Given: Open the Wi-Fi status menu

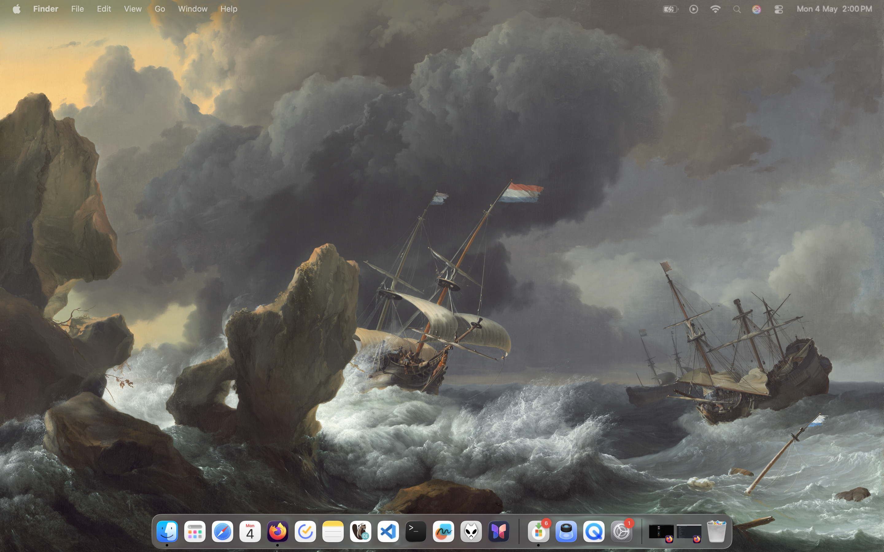Looking at the screenshot, I should click(715, 9).
